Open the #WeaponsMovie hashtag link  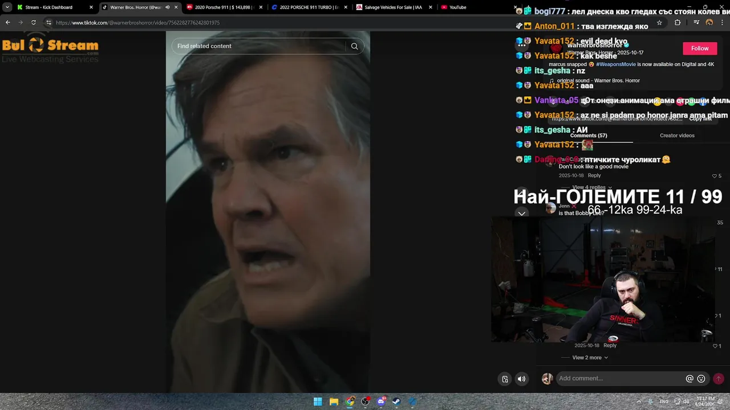(616, 64)
